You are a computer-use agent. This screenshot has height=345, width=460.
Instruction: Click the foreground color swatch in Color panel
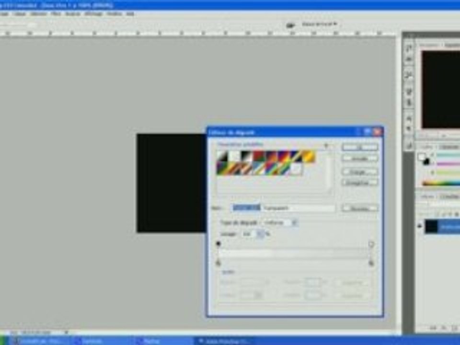(421, 157)
